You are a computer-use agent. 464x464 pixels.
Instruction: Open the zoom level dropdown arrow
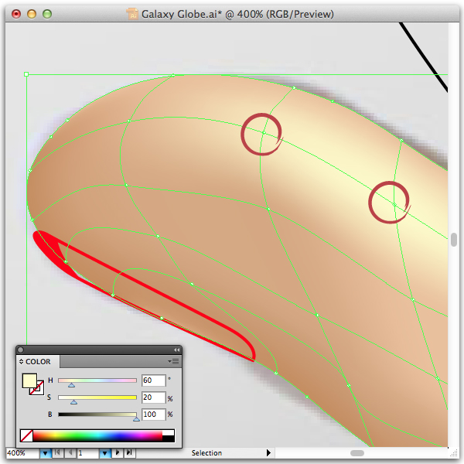[x=46, y=453]
